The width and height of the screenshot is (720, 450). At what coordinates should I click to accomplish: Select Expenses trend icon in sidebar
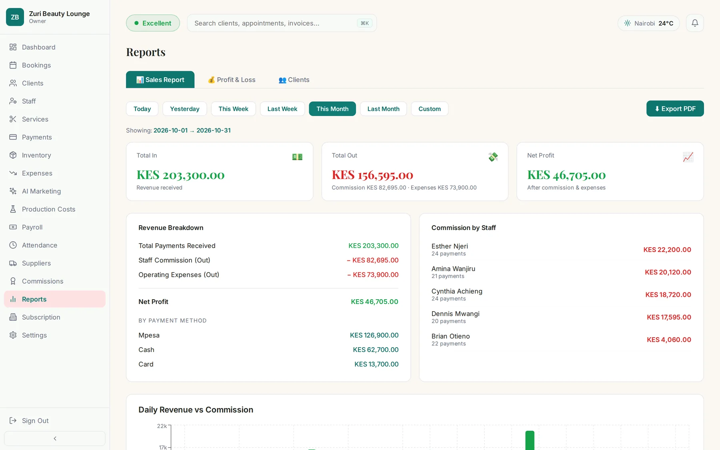pyautogui.click(x=13, y=173)
